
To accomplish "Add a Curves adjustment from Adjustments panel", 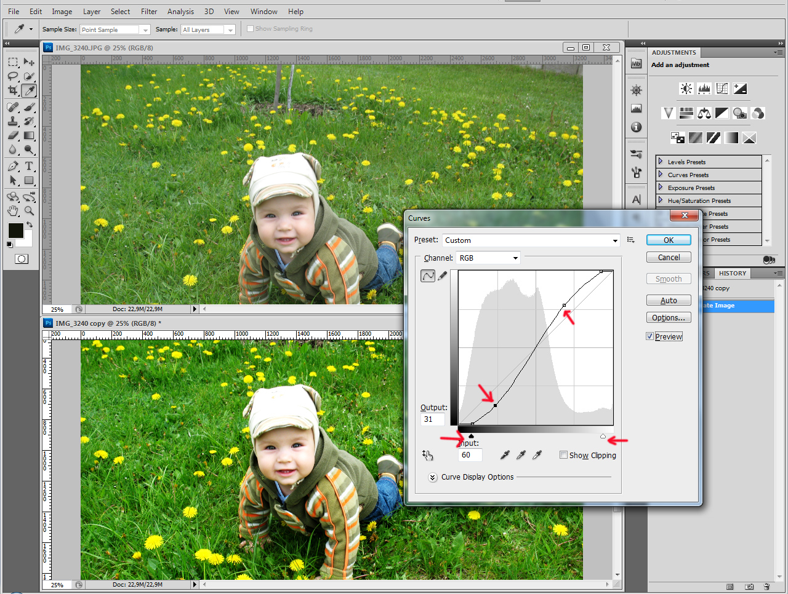I will pos(722,89).
